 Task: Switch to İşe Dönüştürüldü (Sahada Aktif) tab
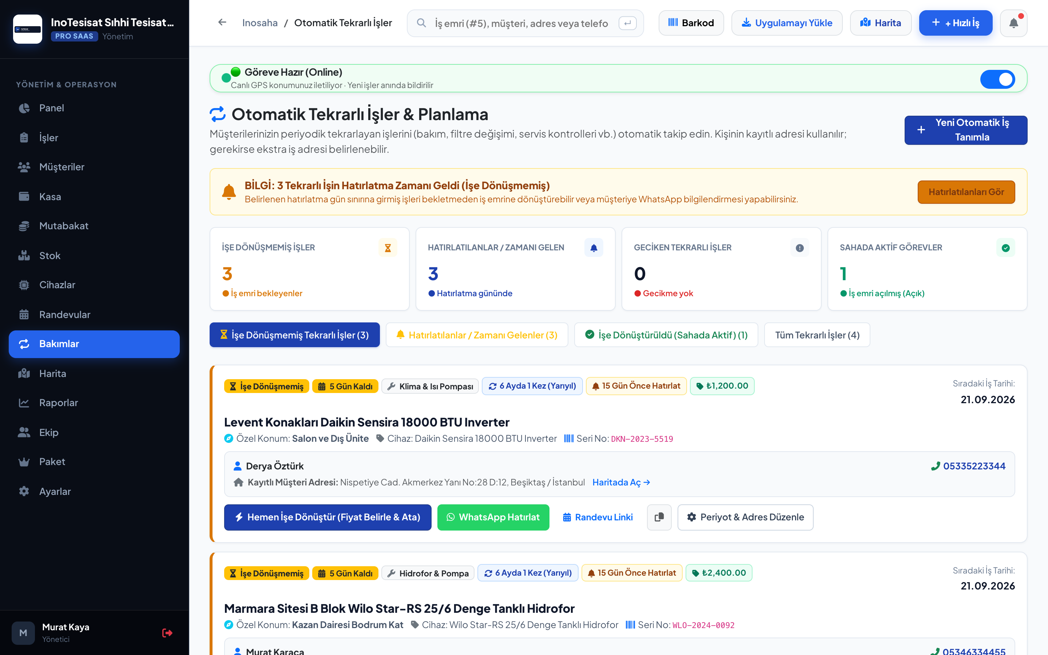pyautogui.click(x=666, y=335)
